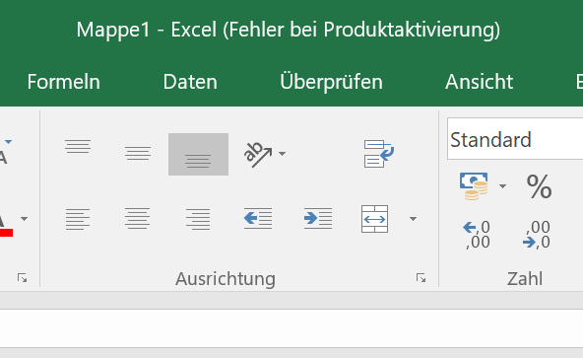Viewport: 583px width, 358px height.
Task: Open the Überprüfen tab
Action: point(331,82)
